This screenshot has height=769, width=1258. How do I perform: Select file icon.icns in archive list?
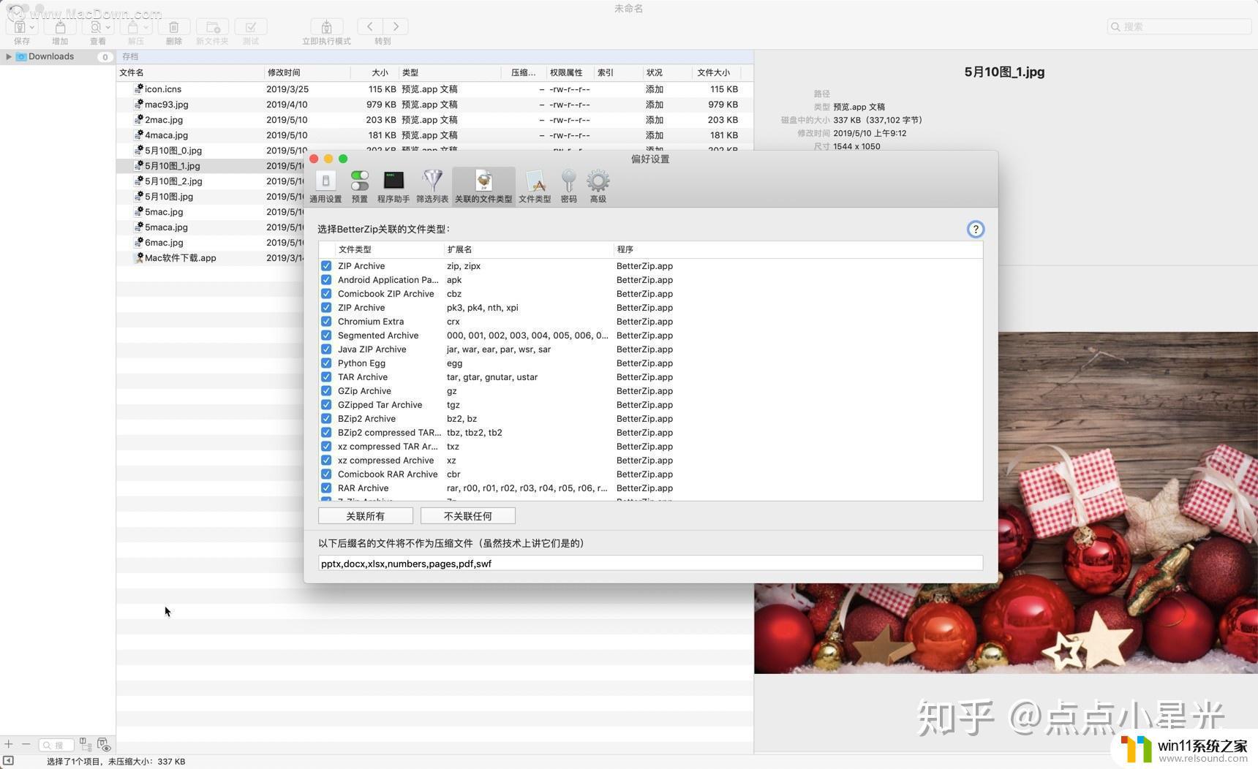point(434,89)
